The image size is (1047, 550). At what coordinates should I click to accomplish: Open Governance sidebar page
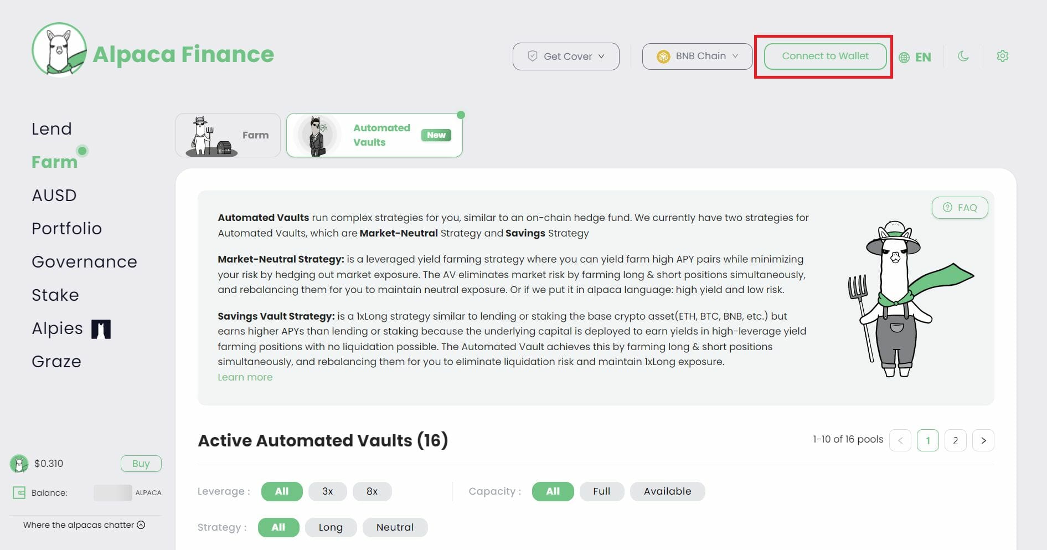(84, 261)
